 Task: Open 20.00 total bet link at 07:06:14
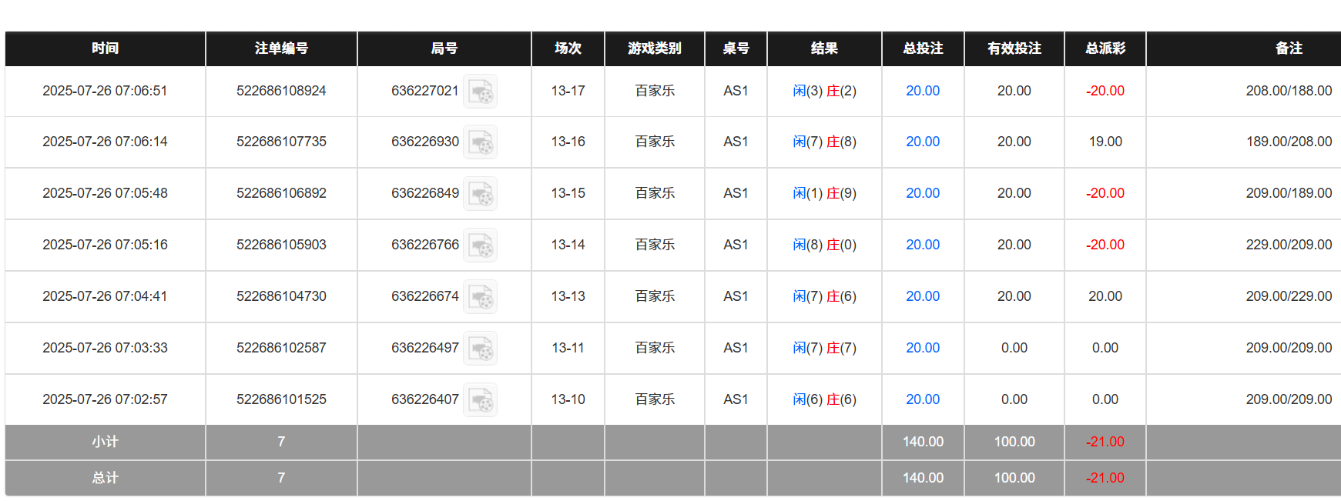[922, 142]
